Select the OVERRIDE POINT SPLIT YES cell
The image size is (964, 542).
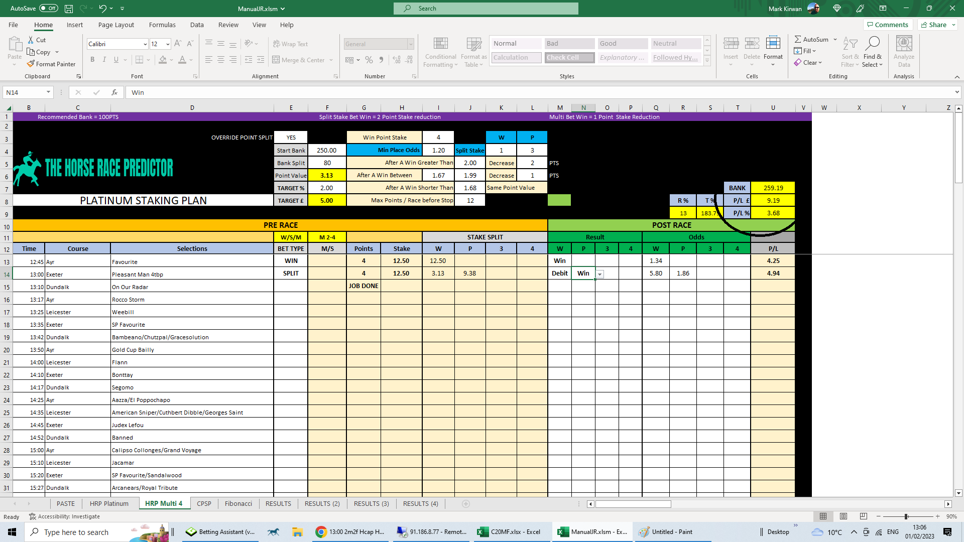click(x=291, y=138)
